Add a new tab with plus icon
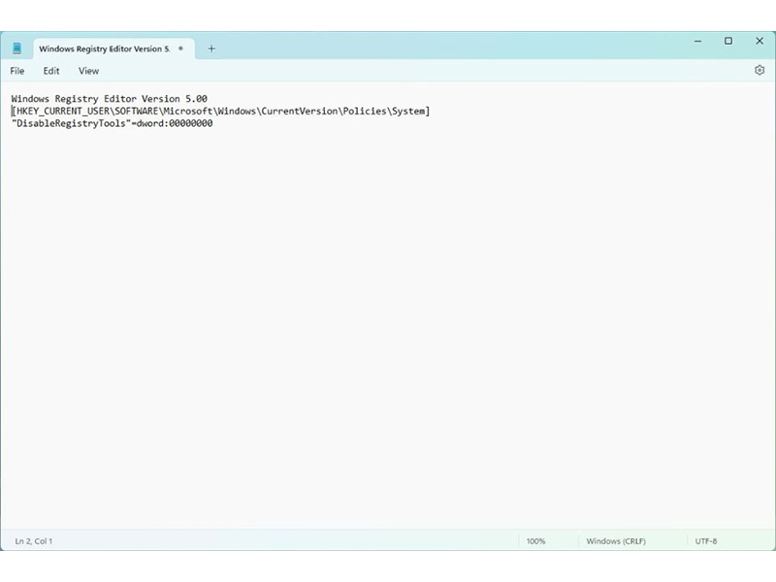 211,48
